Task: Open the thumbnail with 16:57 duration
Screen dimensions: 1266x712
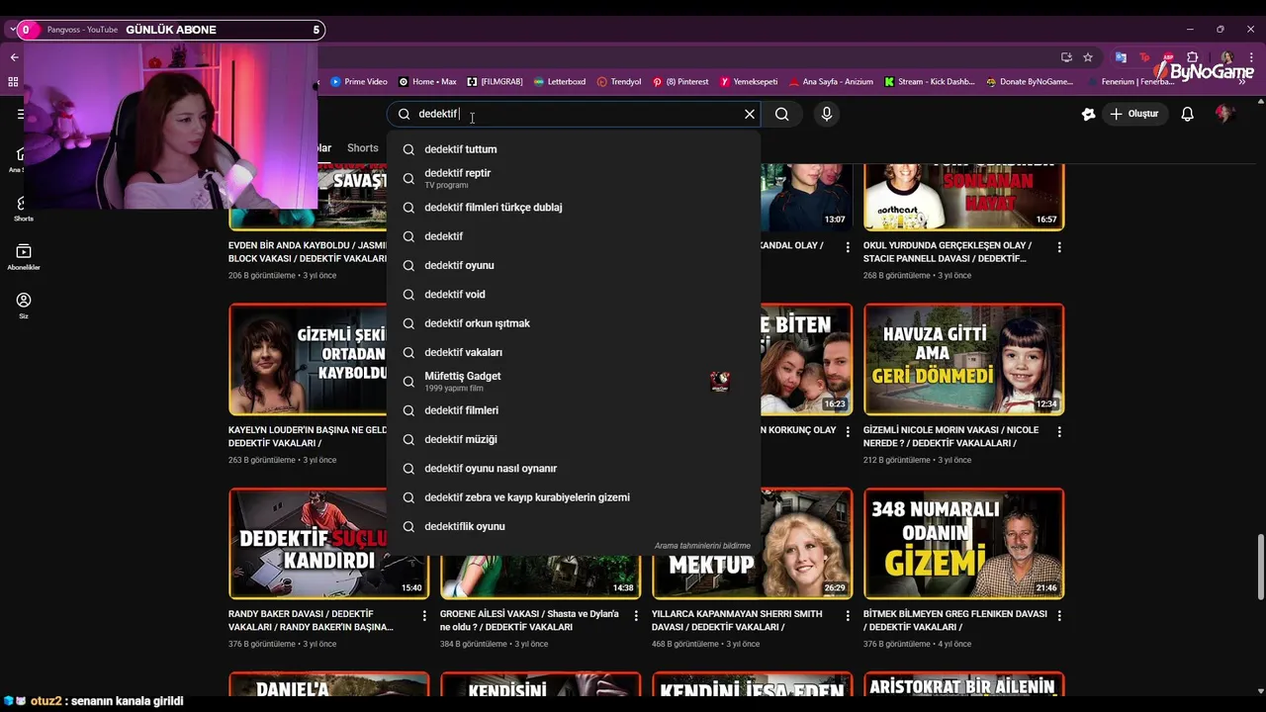Action: tap(963, 198)
